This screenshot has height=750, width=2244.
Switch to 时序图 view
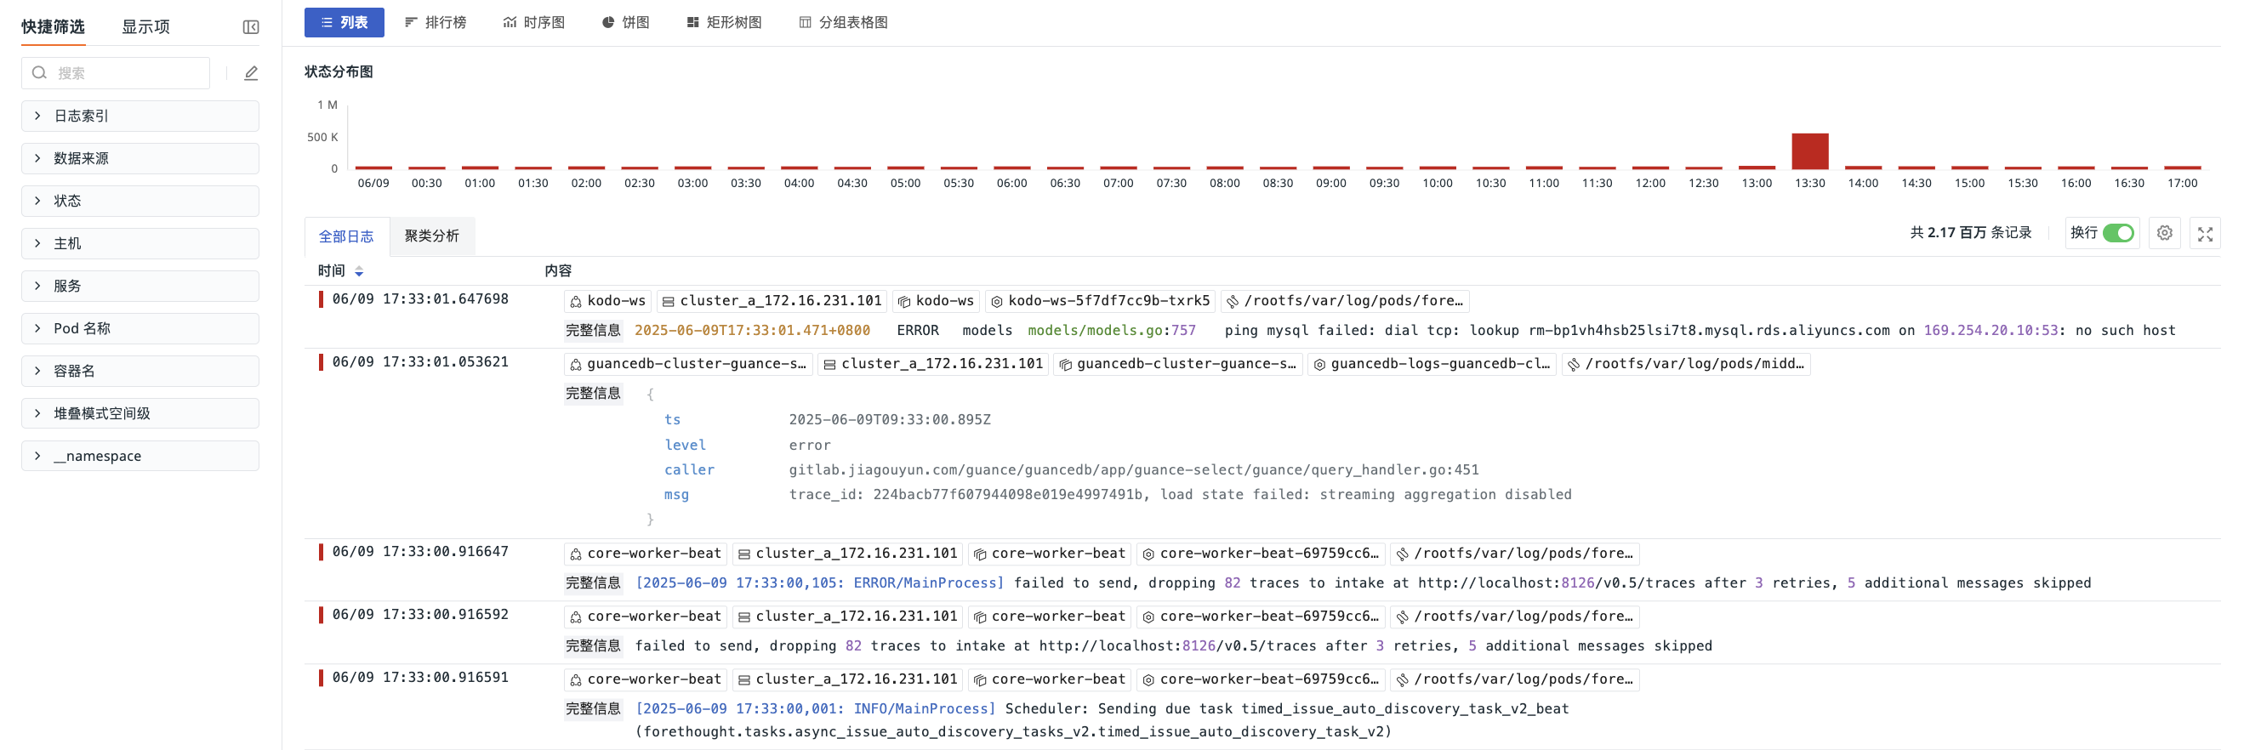[534, 23]
